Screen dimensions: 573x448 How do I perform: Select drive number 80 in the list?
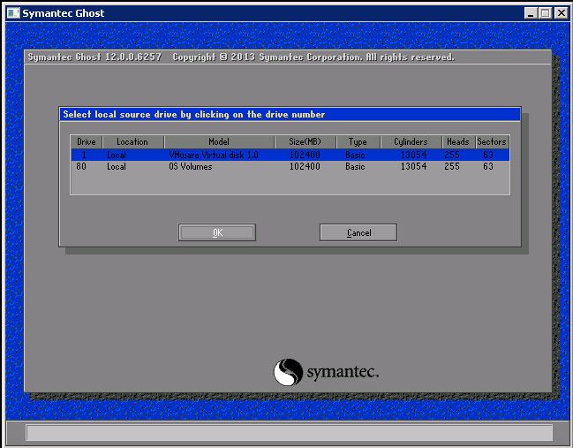[81, 166]
